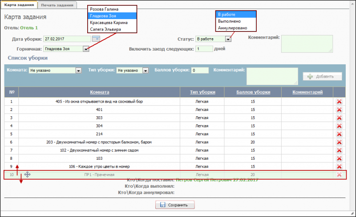Click the Добавить button
This screenshot has height=217, width=356.
click(323, 76)
